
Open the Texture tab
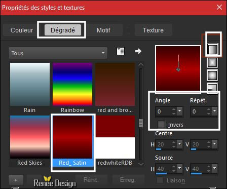[x=153, y=30]
